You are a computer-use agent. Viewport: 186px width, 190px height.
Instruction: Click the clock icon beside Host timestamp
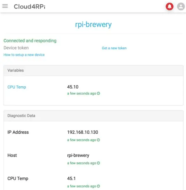tap(99, 163)
